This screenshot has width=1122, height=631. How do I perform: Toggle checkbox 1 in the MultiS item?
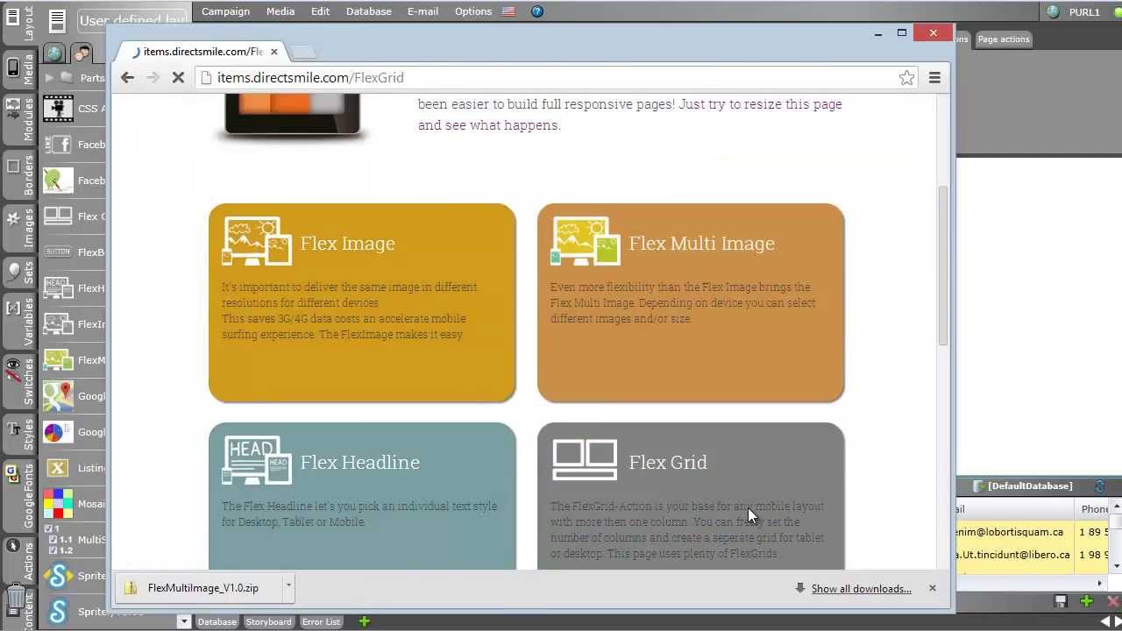[49, 529]
